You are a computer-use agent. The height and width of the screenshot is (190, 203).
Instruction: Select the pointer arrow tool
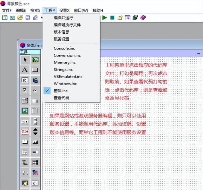click(25, 60)
